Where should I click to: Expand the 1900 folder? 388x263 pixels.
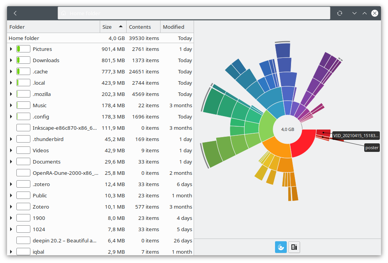pos(11,218)
